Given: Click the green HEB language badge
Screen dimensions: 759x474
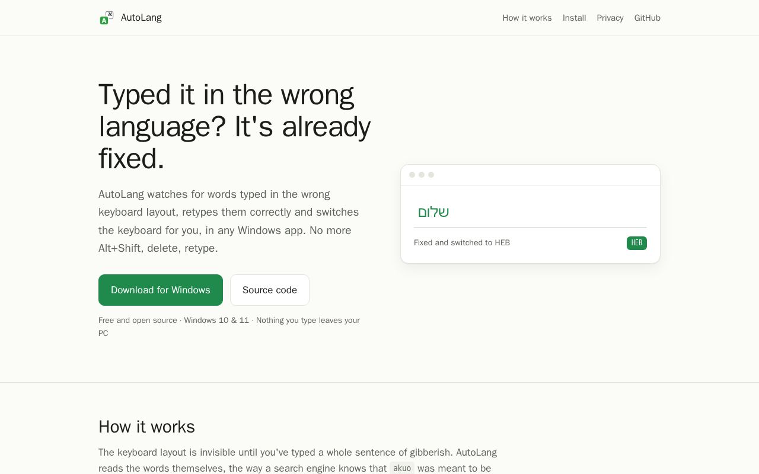Looking at the screenshot, I should (x=637, y=243).
